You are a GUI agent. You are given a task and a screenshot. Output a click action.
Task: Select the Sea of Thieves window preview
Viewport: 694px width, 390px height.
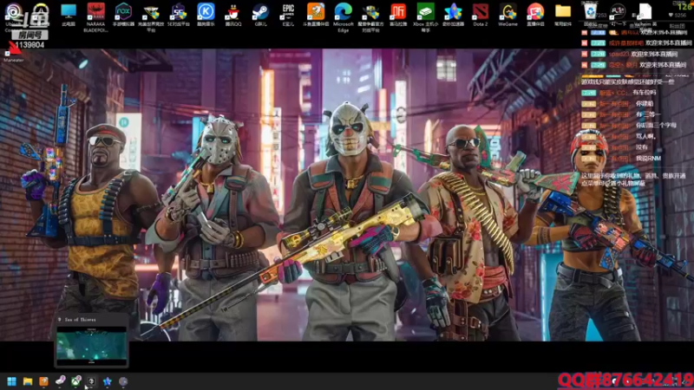point(91,345)
